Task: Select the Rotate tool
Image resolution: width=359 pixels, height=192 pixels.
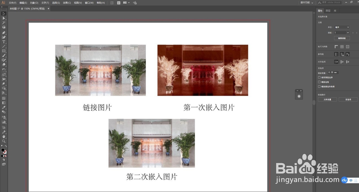Action: pos(4,70)
